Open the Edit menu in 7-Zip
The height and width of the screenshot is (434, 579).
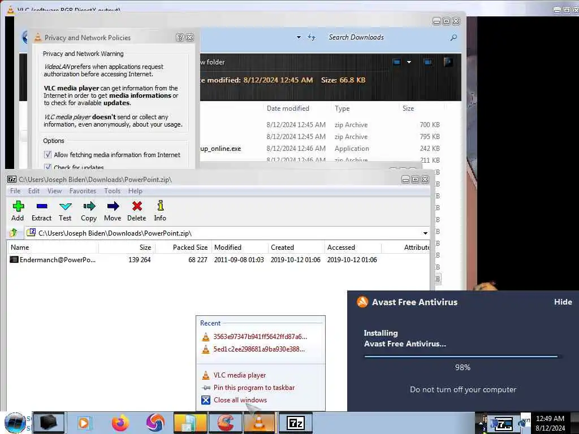[x=33, y=191]
